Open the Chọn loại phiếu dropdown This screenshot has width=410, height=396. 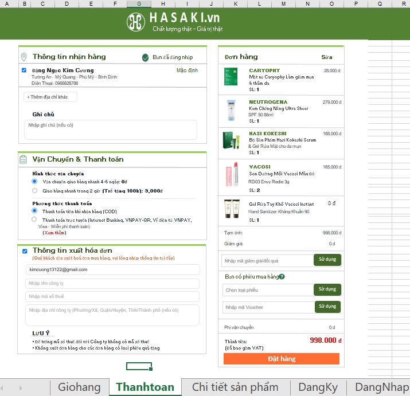tap(268, 290)
